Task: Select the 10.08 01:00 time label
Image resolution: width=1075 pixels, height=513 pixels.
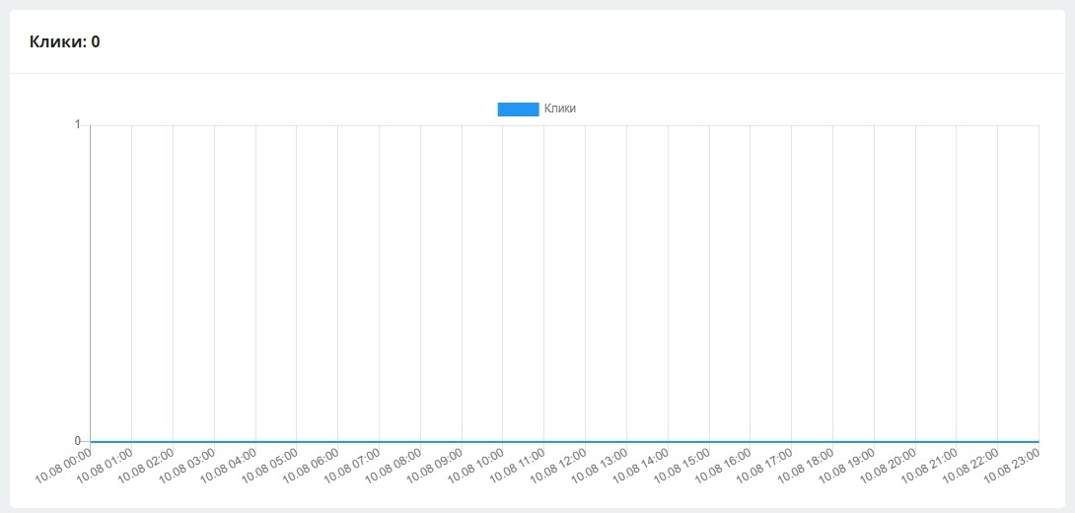Action: (106, 465)
